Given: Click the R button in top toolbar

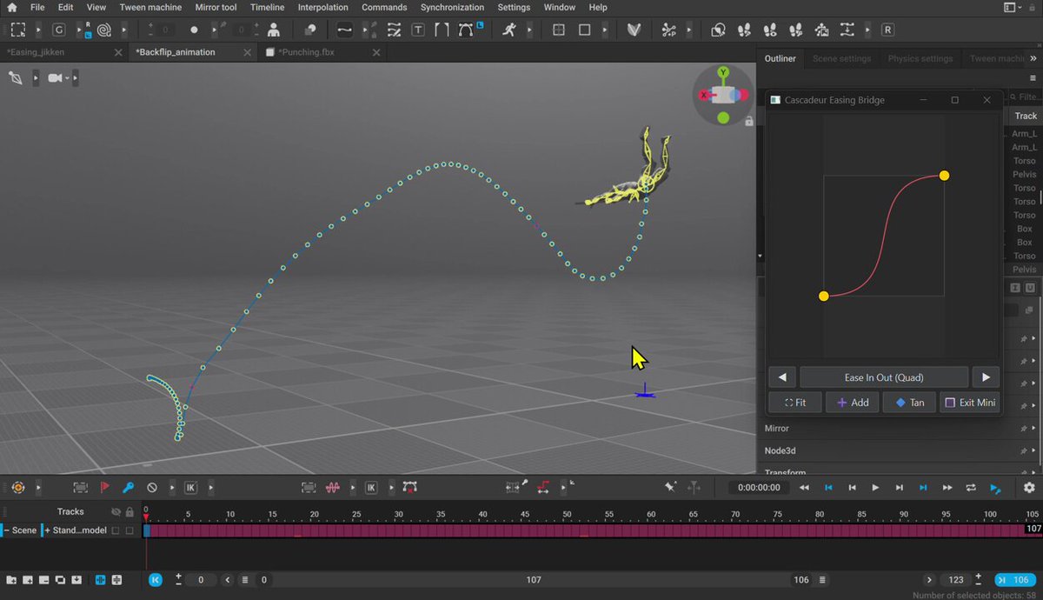Looking at the screenshot, I should [887, 30].
